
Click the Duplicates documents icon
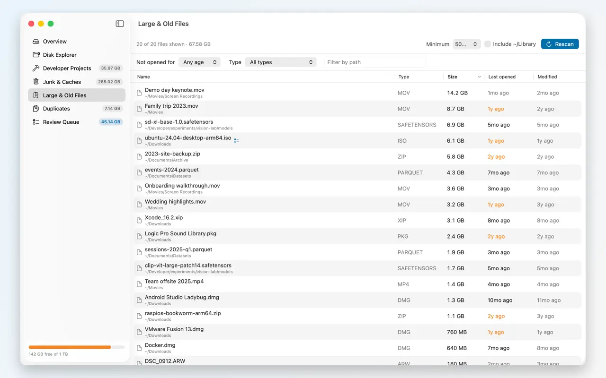click(36, 109)
